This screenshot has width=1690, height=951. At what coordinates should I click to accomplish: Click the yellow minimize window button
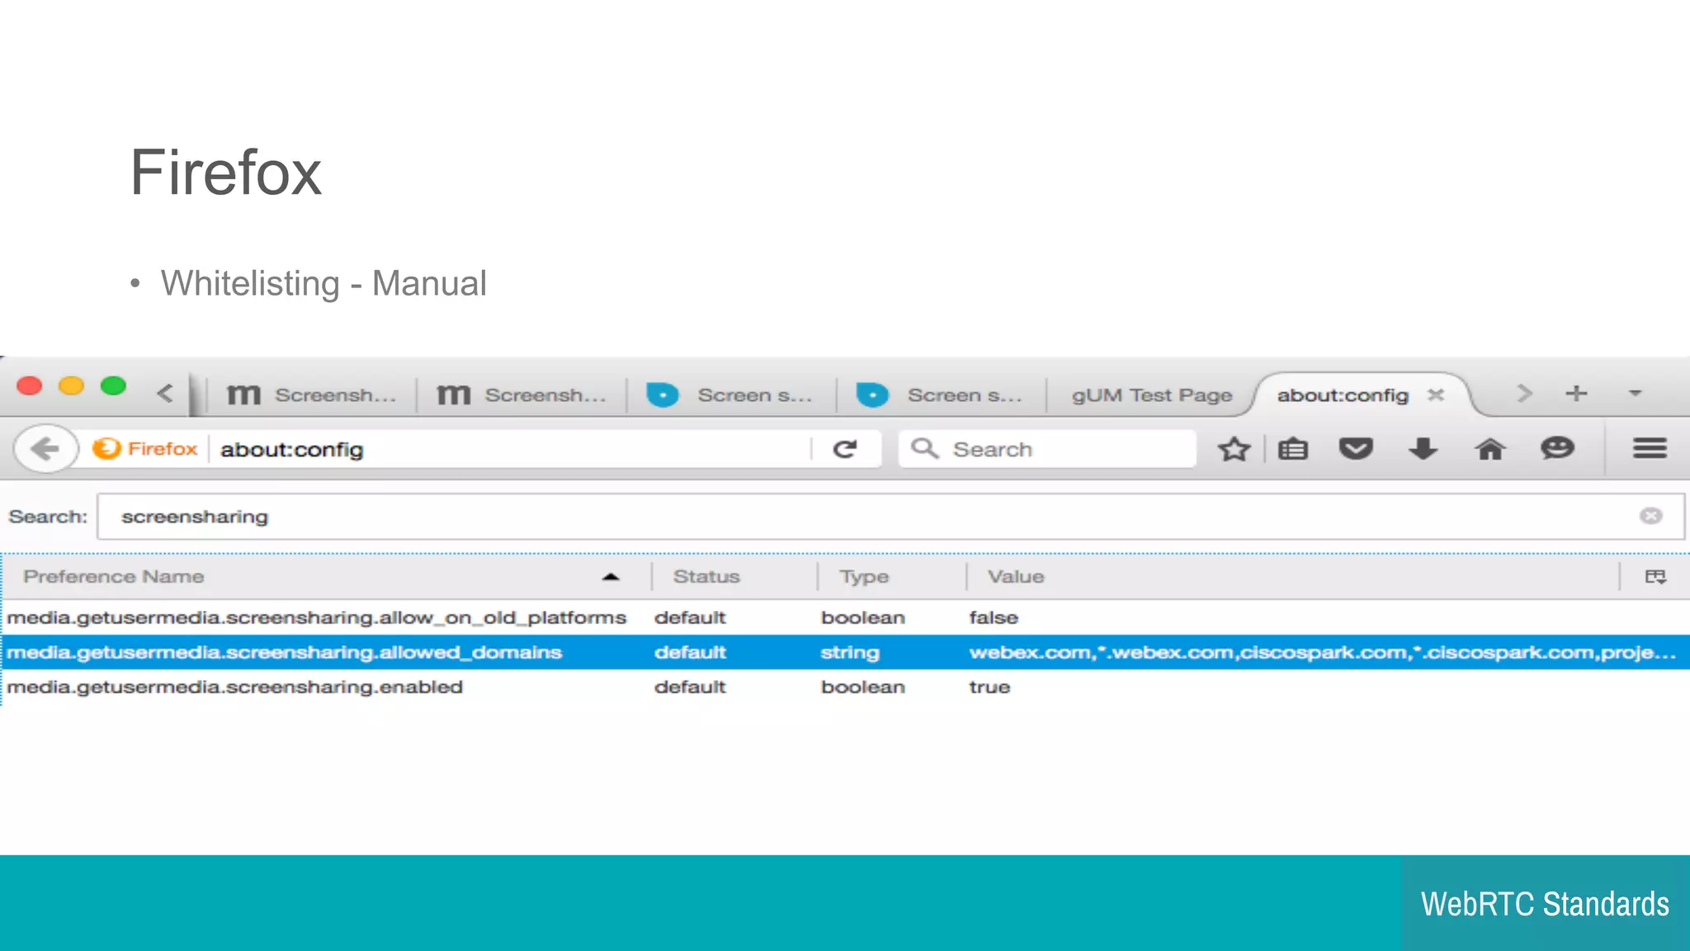click(x=72, y=386)
